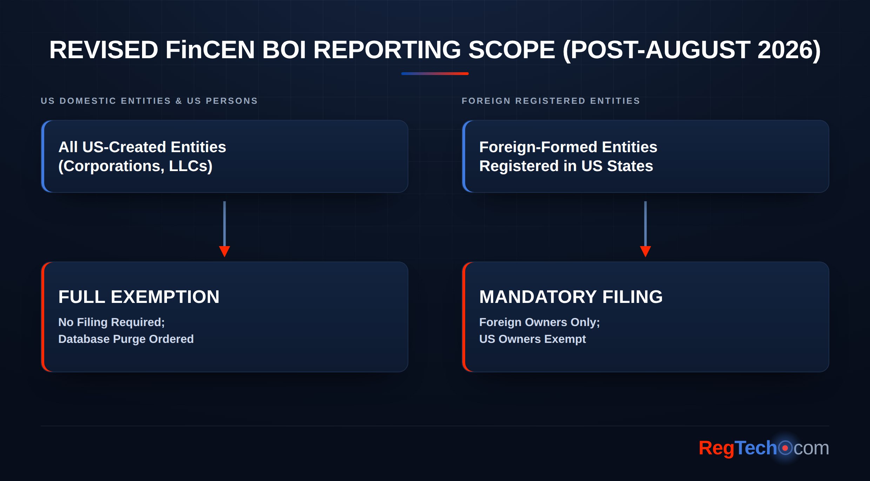870x481 pixels.
Task: Click the red accent bar on Full Exemption card
Action: pos(43,317)
